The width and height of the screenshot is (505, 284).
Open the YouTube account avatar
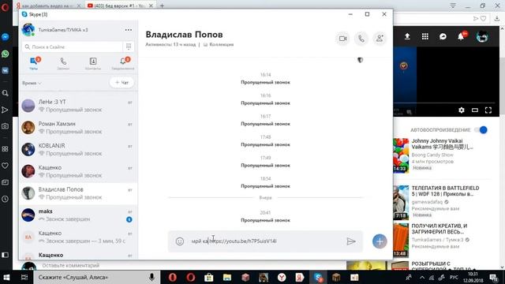[x=482, y=36]
